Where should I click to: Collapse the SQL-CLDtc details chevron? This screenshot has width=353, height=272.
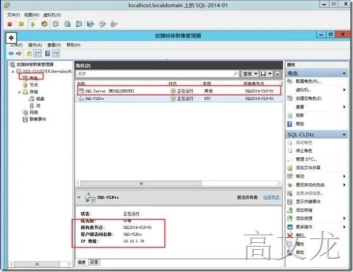pyautogui.click(x=79, y=197)
